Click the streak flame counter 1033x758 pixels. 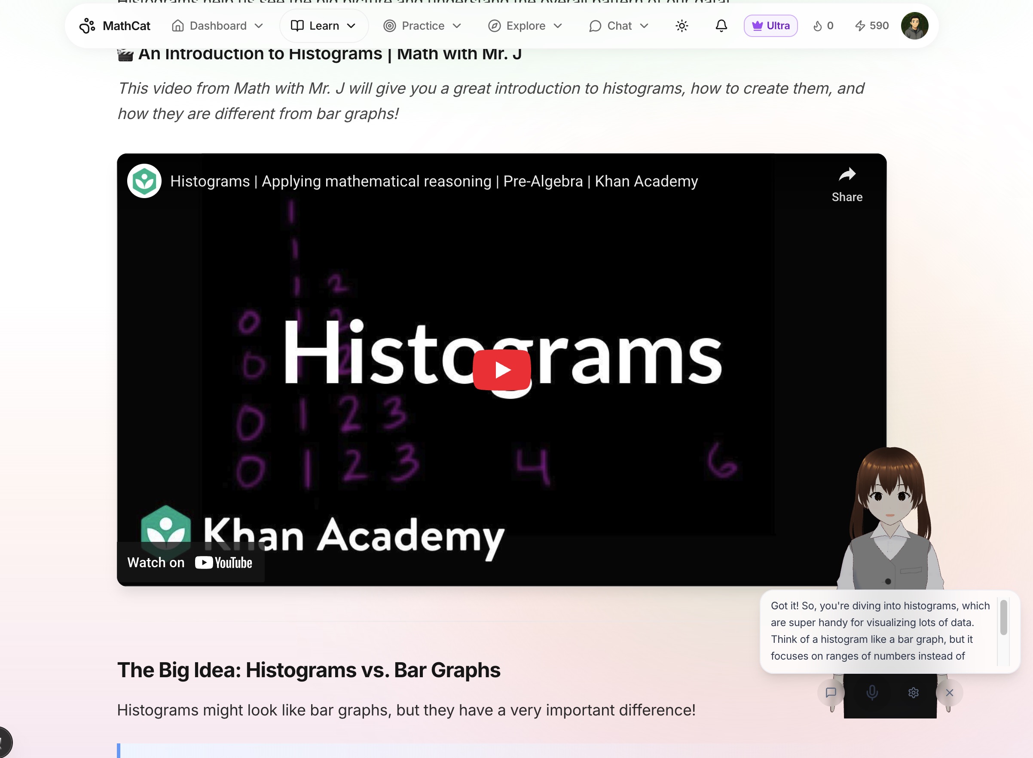(823, 26)
